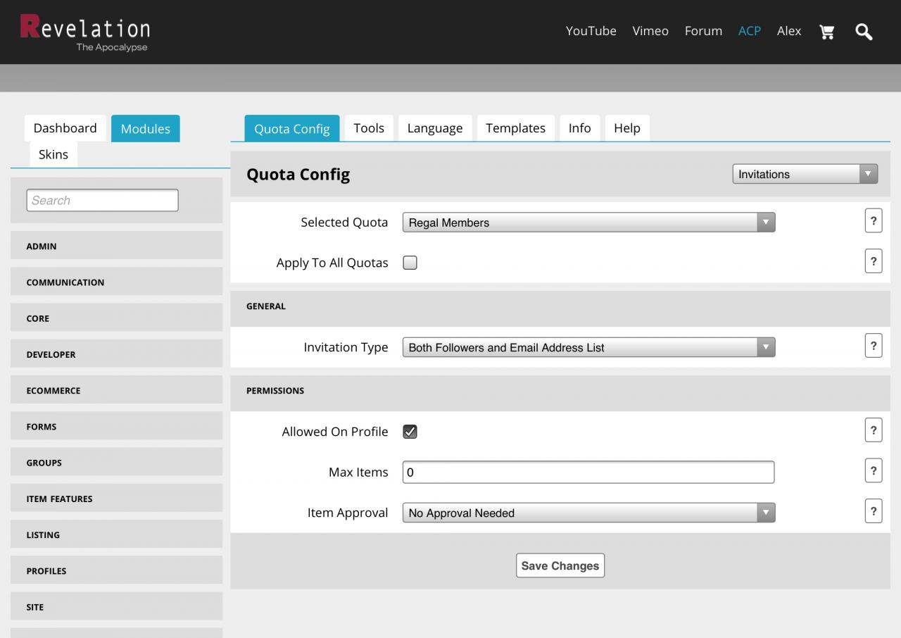Click the sidebar Search input field
The width and height of the screenshot is (901, 638).
coord(102,200)
